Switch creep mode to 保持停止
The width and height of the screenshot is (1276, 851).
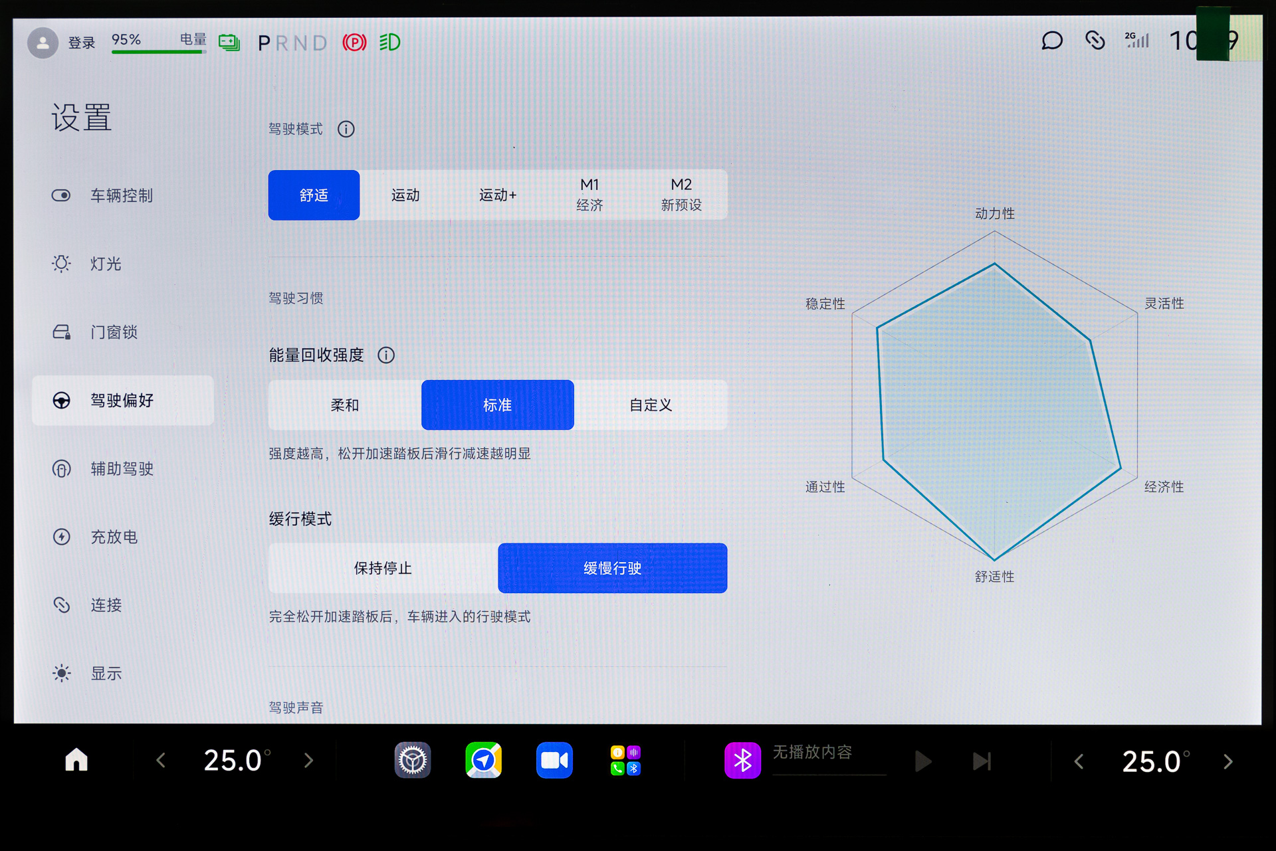click(x=383, y=569)
